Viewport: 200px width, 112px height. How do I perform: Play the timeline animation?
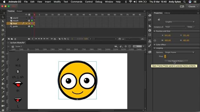coord(42,39)
